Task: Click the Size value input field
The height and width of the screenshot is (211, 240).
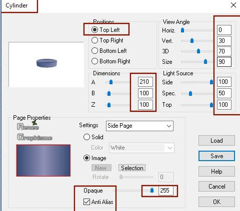Action: pyautogui.click(x=224, y=62)
